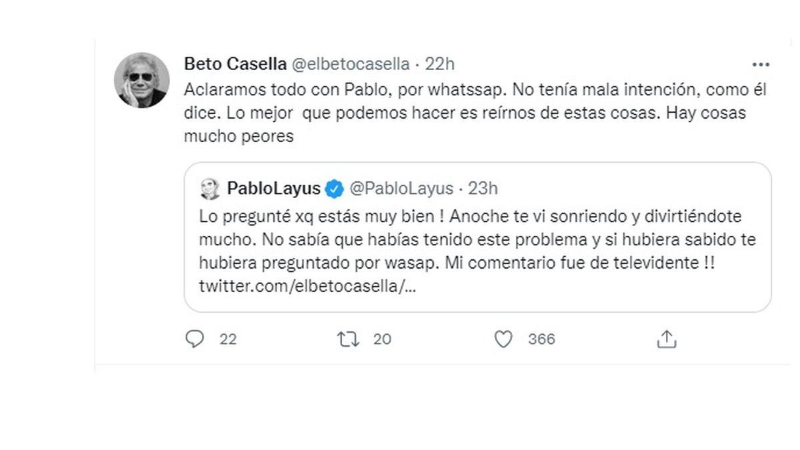Image resolution: width=800 pixels, height=450 pixels.
Task: Open the 22h tweet timestamp
Action: point(440,64)
